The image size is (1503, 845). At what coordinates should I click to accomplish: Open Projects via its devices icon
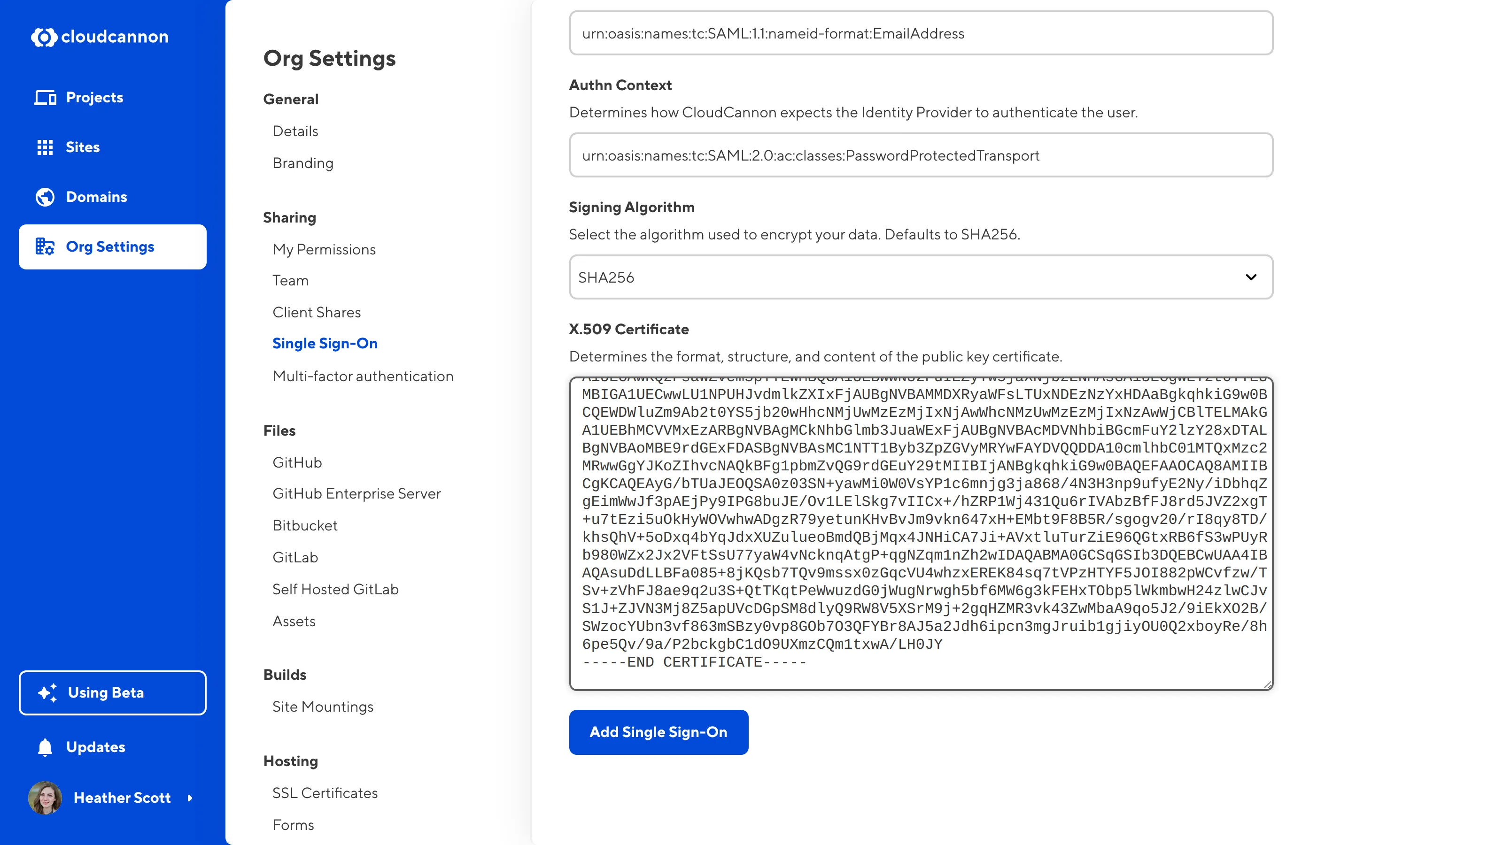click(x=45, y=97)
